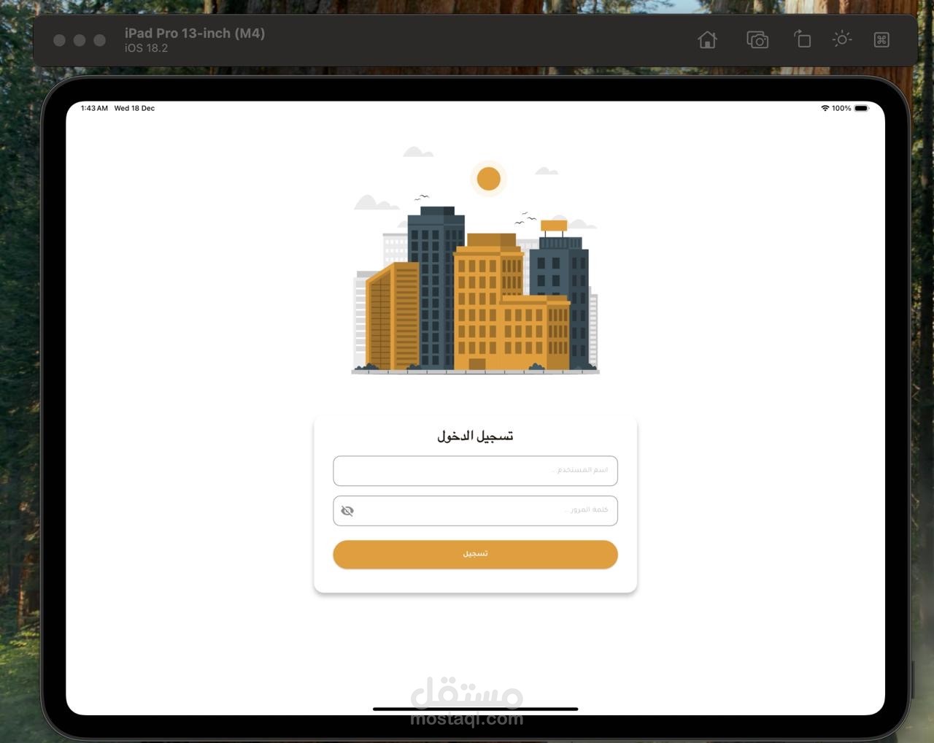The height and width of the screenshot is (743, 934).
Task: Click the keyboard command icon in the toolbar
Action: pos(881,40)
